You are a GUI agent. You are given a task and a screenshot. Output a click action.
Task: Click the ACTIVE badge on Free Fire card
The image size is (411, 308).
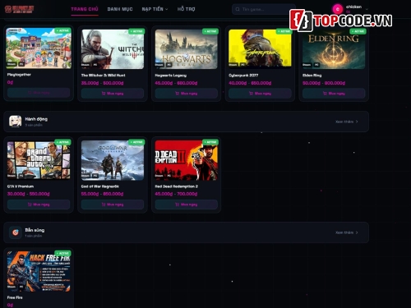(62, 253)
